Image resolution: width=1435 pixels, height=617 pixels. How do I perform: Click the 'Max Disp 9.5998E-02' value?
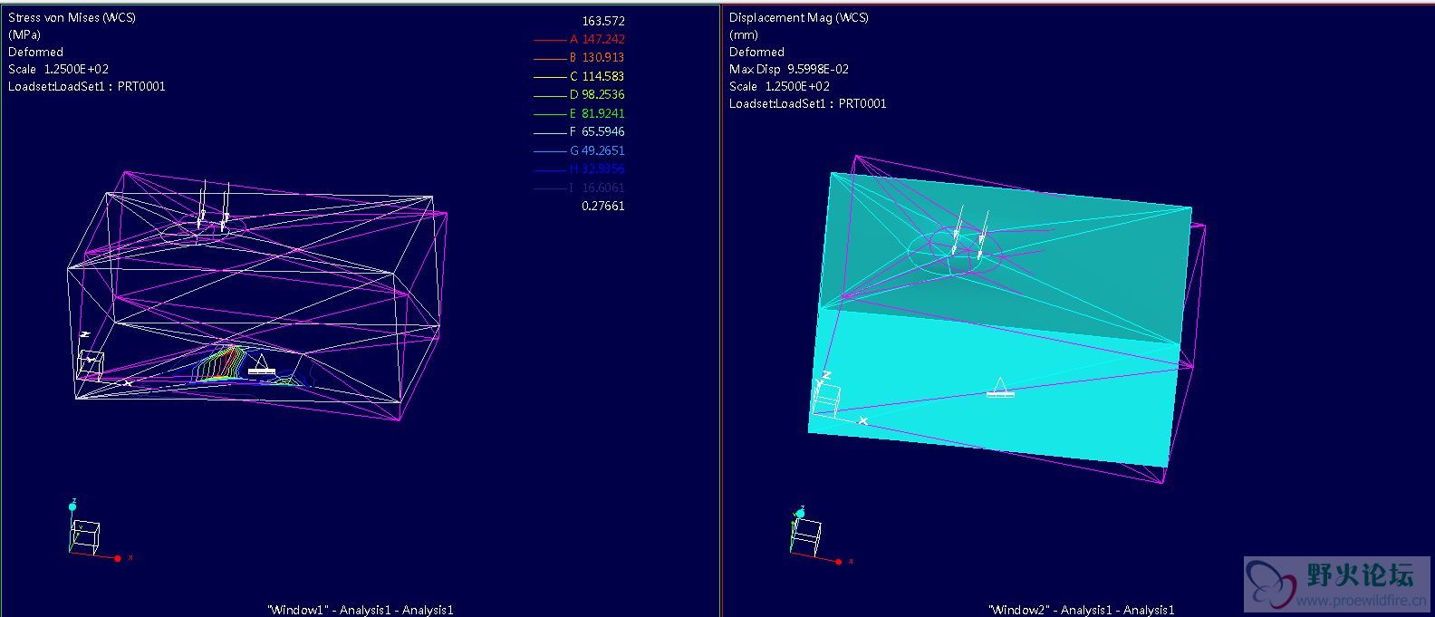point(789,69)
